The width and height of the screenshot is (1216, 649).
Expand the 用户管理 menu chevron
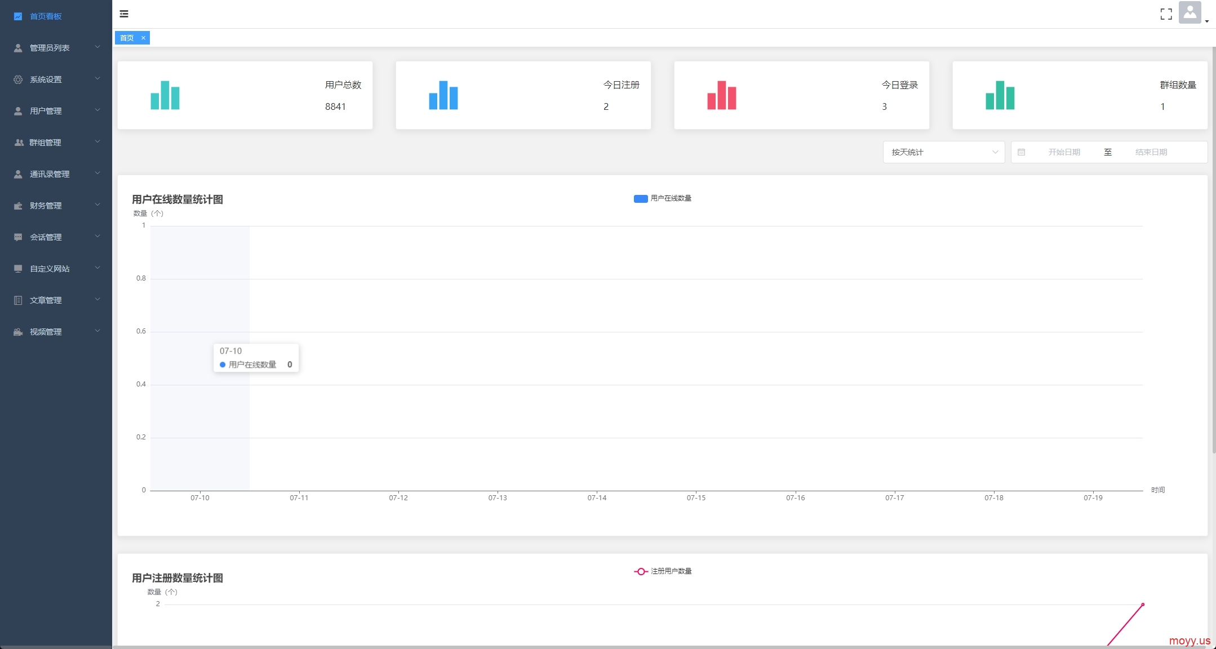click(97, 110)
